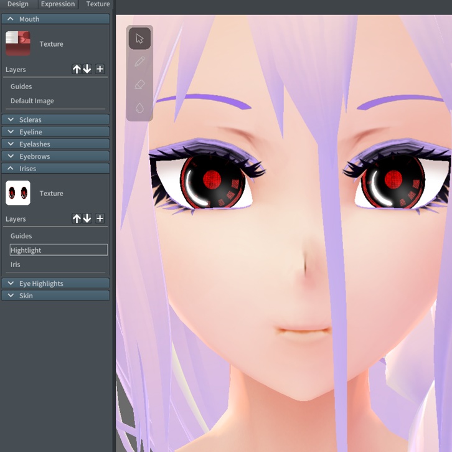
Task: Open the Mouth texture thumbnail
Action: coord(18,44)
